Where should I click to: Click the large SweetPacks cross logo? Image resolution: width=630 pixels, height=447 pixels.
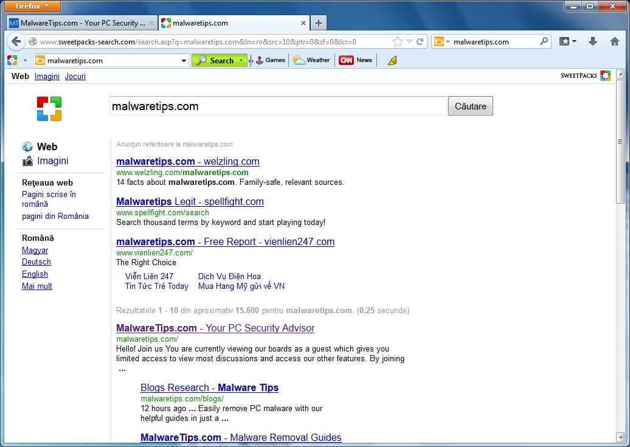point(49,108)
